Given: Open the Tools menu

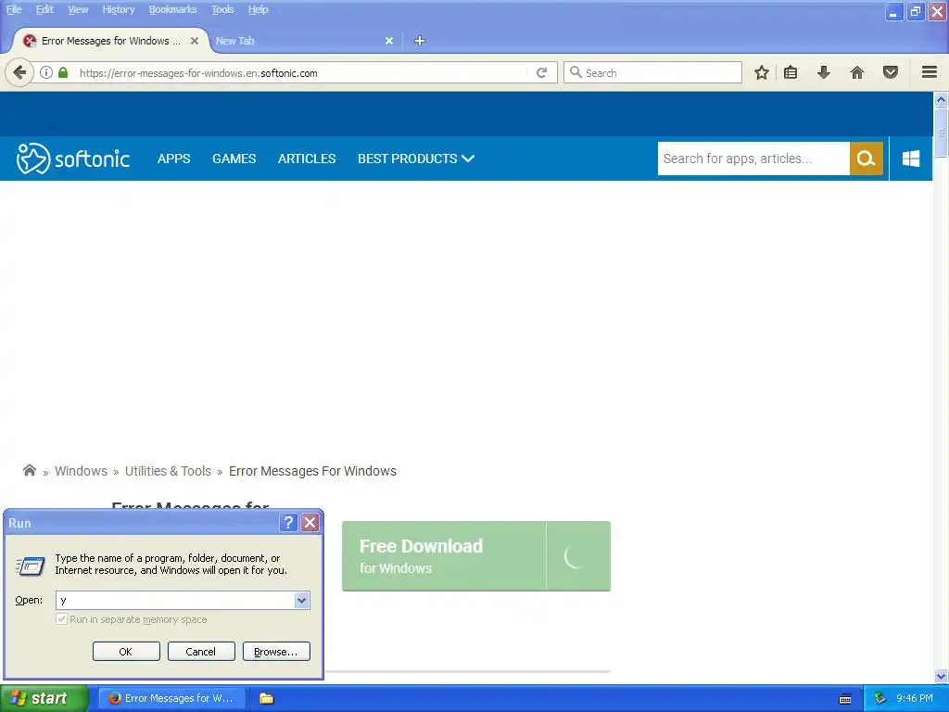Looking at the screenshot, I should pyautogui.click(x=222, y=9).
